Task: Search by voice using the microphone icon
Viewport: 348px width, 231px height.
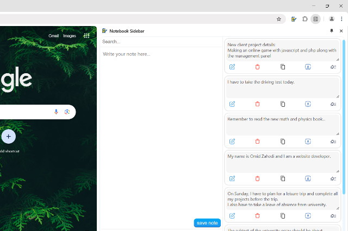Action: pyautogui.click(x=56, y=112)
